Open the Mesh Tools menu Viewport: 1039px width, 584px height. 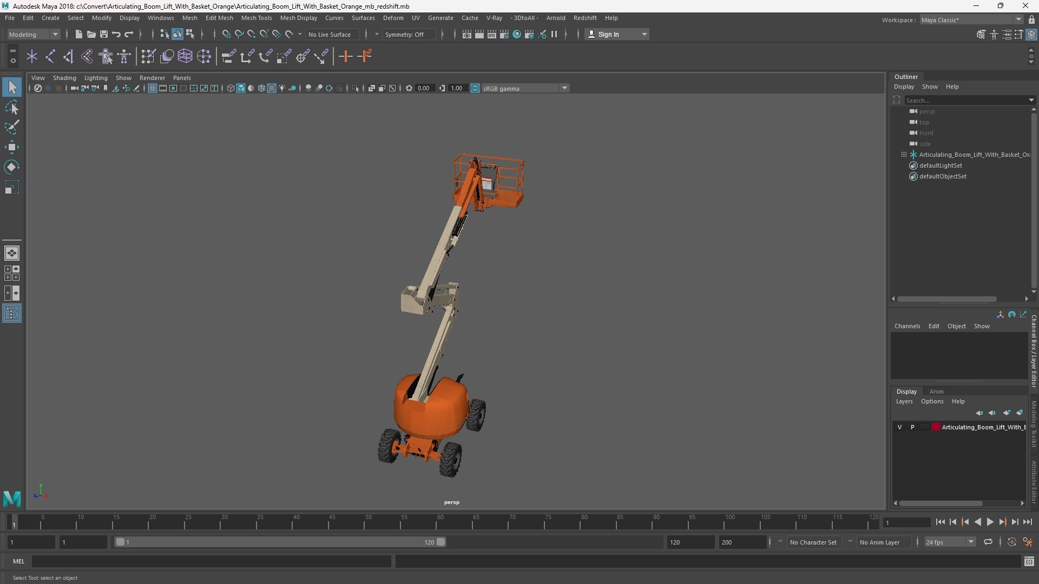pyautogui.click(x=257, y=18)
